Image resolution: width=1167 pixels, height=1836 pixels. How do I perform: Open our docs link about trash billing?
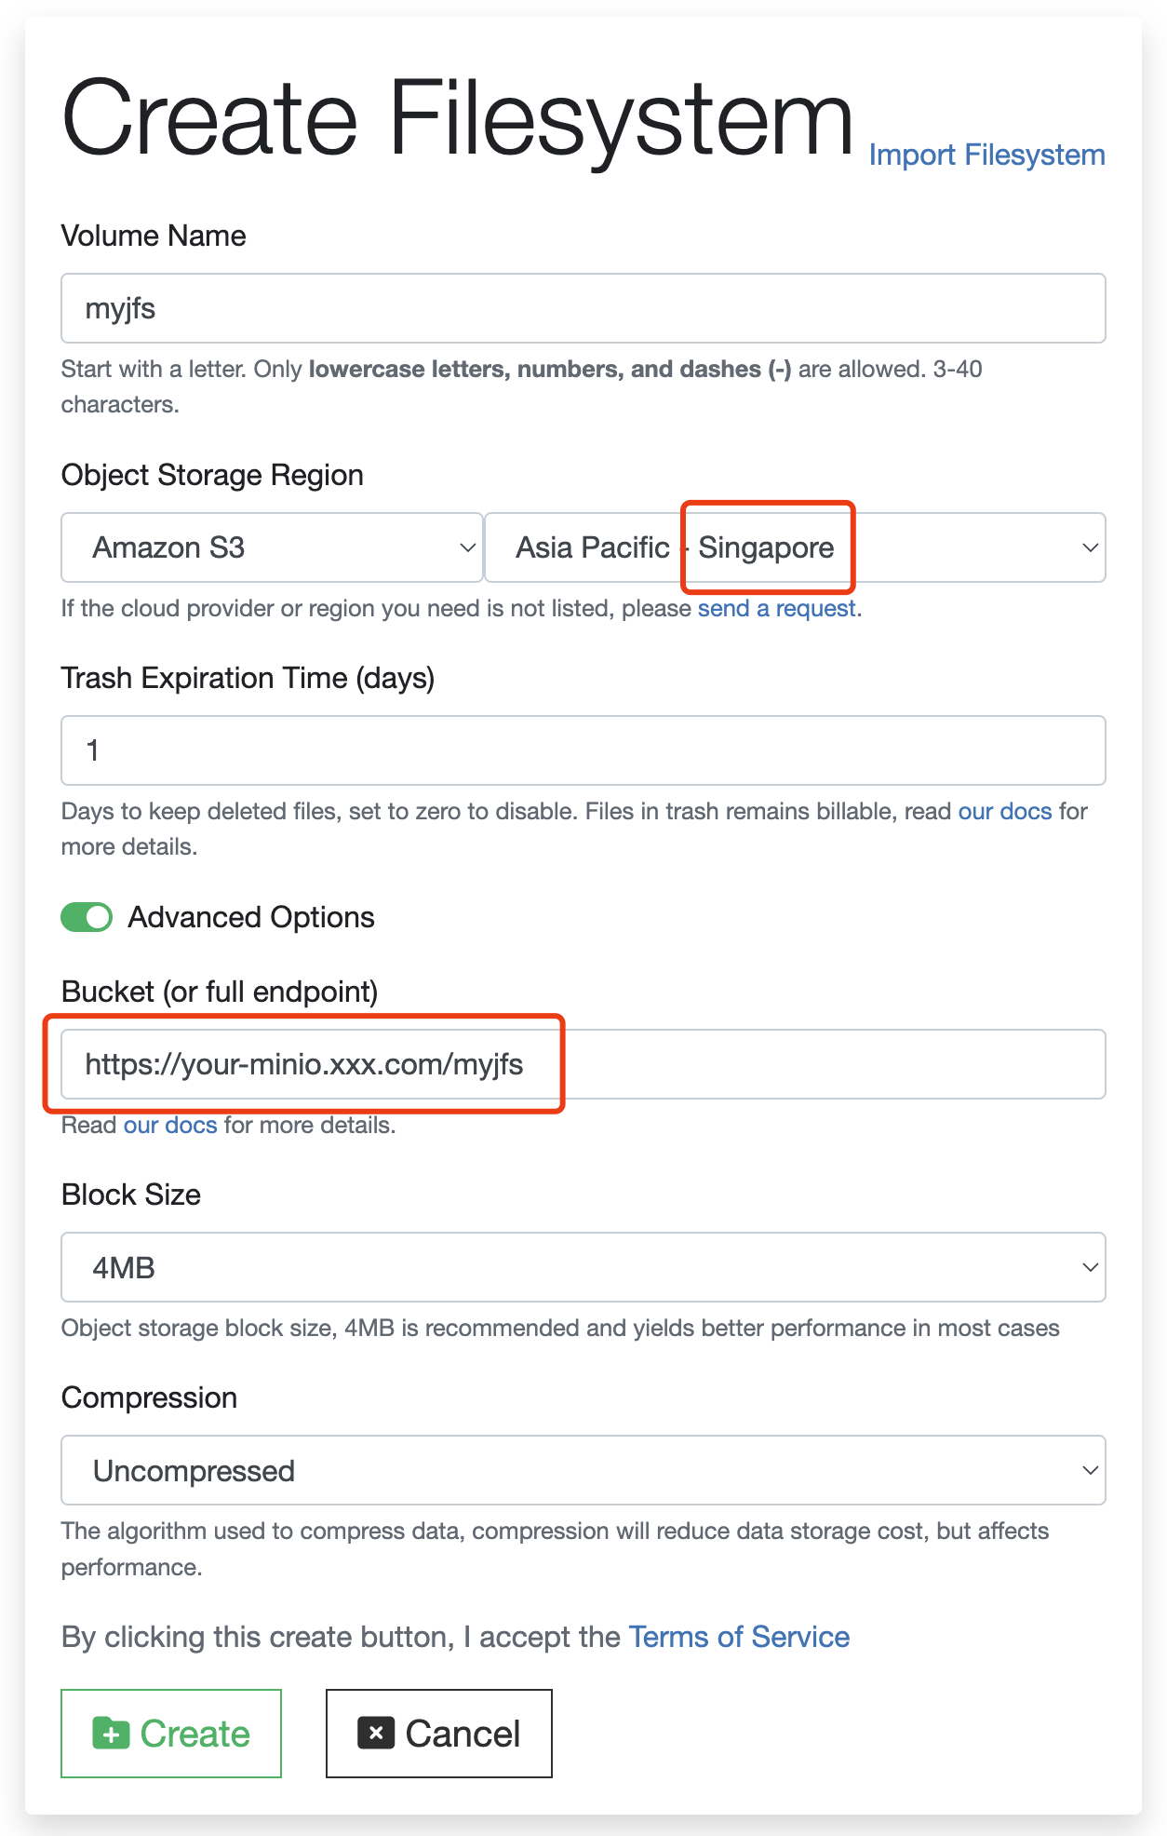click(x=1005, y=812)
